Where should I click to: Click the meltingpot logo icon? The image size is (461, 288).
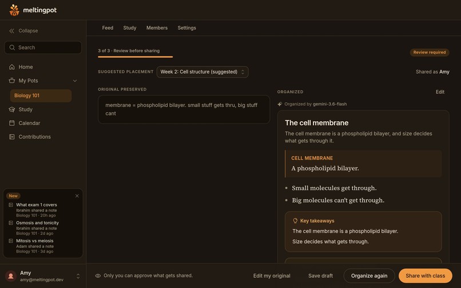(14, 10)
